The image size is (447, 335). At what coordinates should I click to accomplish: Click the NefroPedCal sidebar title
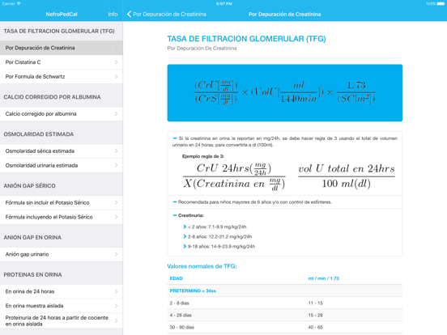point(62,15)
